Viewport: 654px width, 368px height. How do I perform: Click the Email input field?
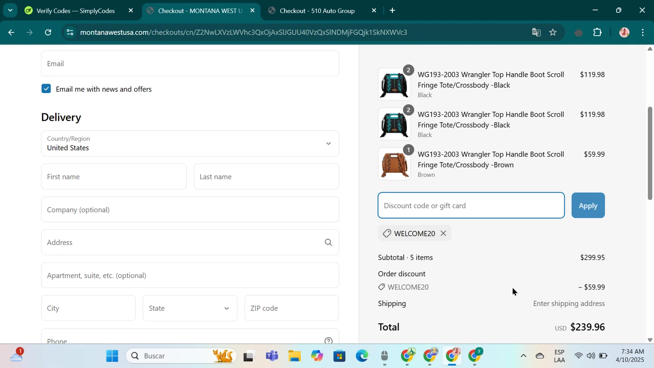(190, 64)
